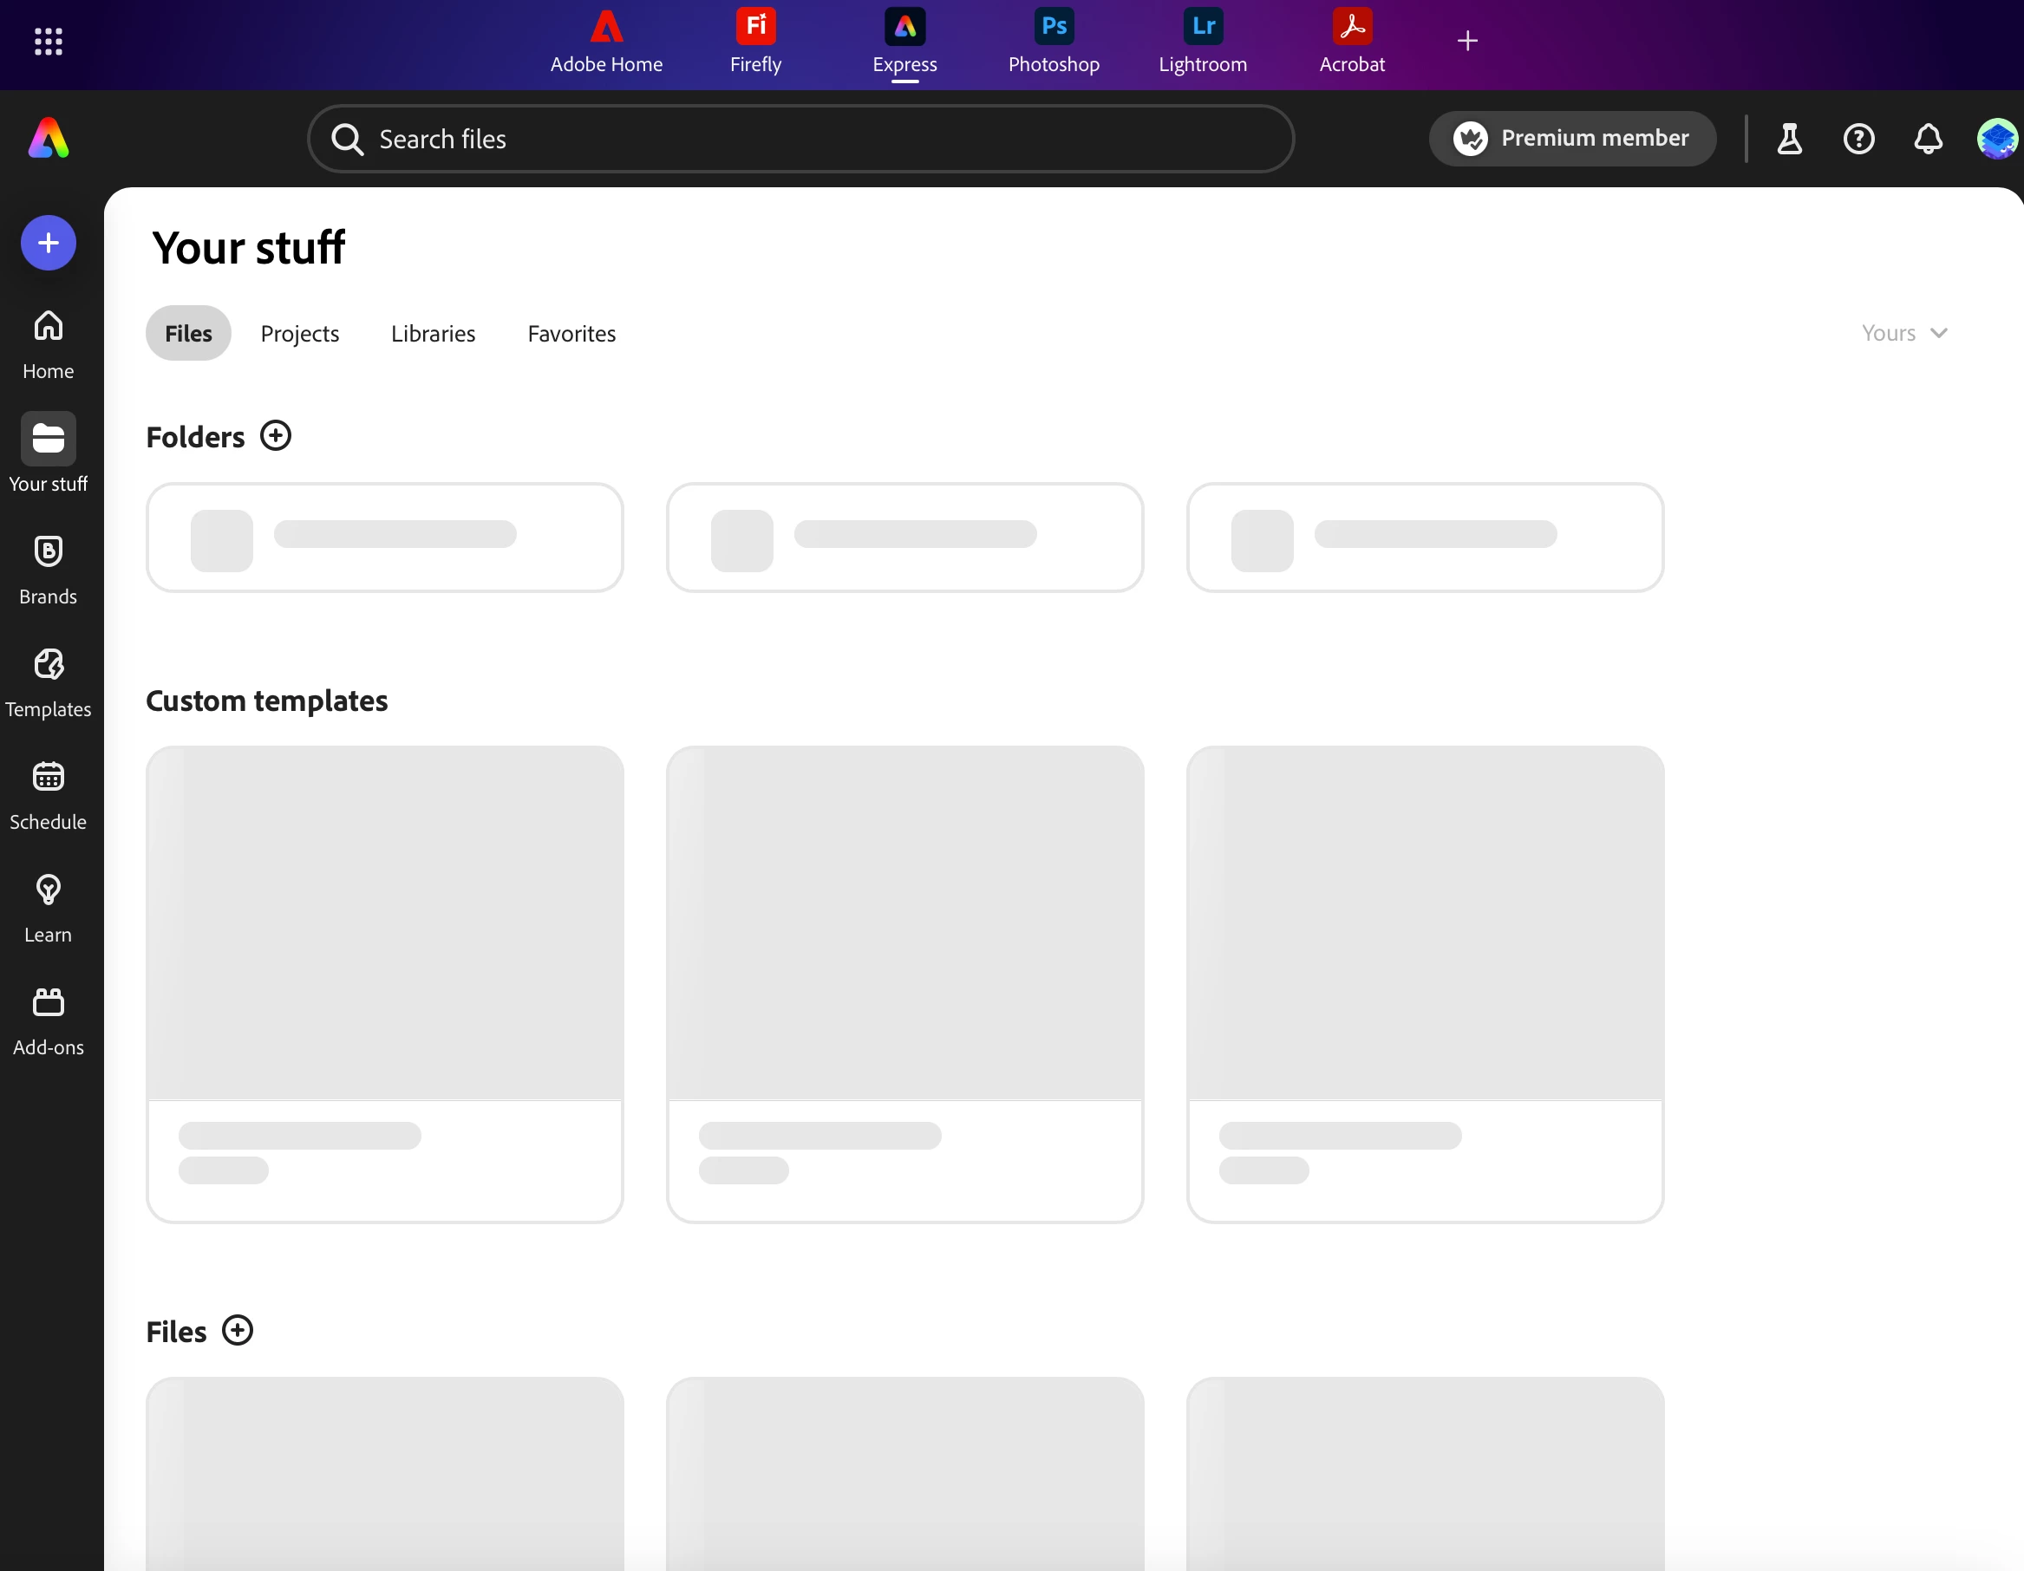Click the Premium member button
Image resolution: width=2024 pixels, height=1571 pixels.
(x=1571, y=139)
